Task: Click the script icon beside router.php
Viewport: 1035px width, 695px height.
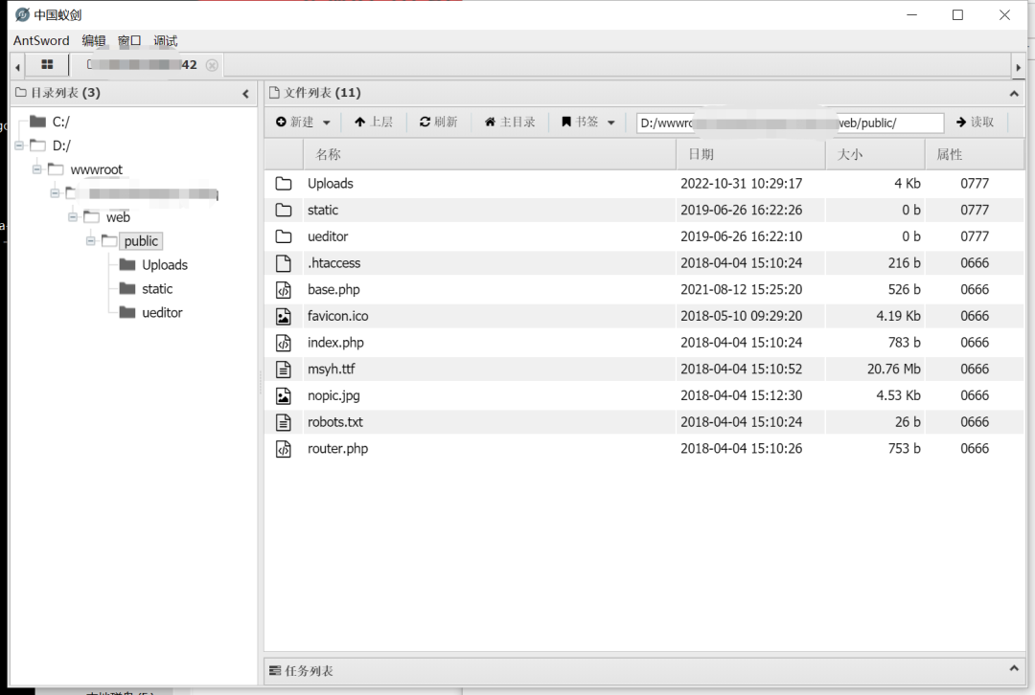Action: [x=284, y=448]
